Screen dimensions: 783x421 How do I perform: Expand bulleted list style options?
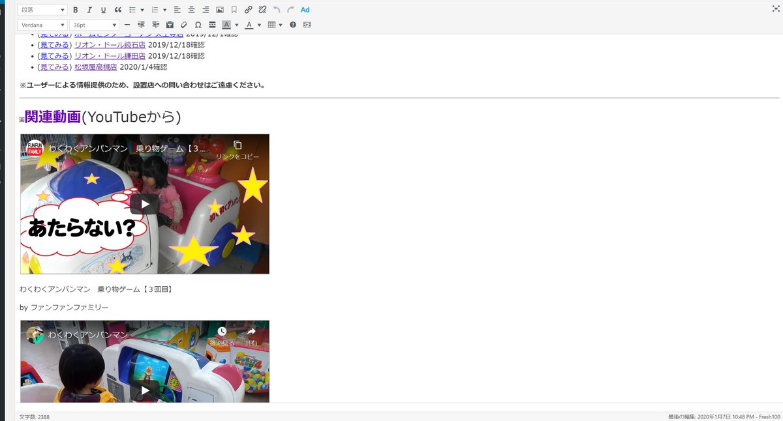pyautogui.click(x=142, y=10)
